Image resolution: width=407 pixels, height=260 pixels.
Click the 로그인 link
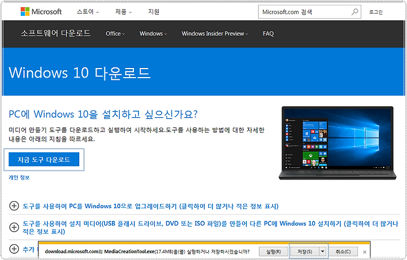[376, 12]
